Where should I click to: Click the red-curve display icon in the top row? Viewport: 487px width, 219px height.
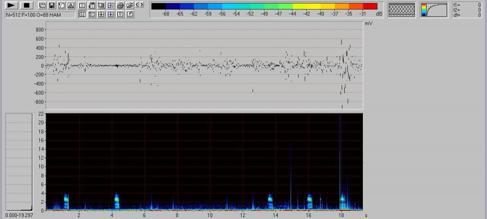[x=82, y=5]
